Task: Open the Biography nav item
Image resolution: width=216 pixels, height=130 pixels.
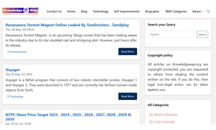Action: click(x=152, y=11)
